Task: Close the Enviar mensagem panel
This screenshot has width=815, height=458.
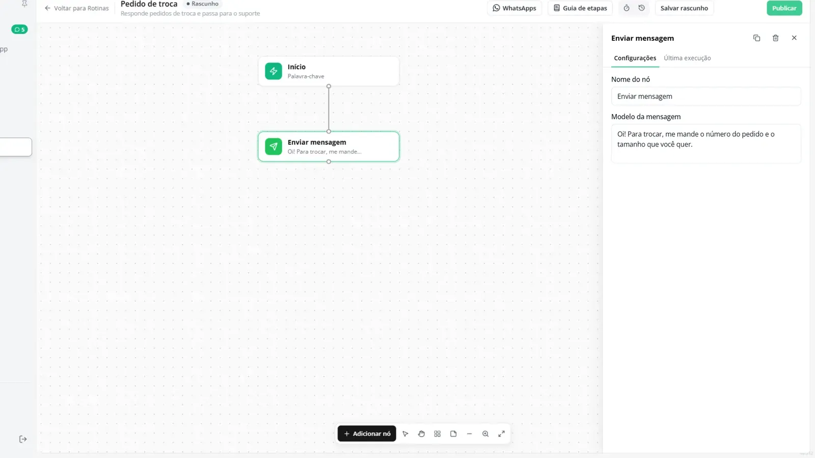Action: 794,38
